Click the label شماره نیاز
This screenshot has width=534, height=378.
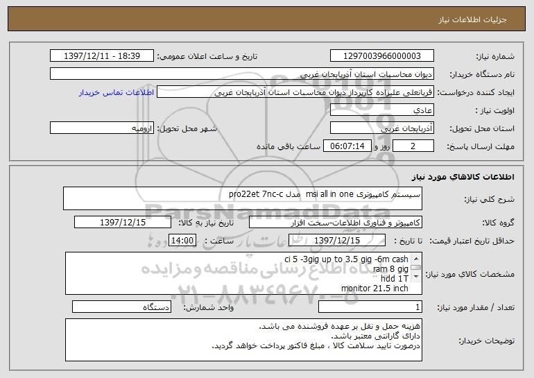tap(495, 56)
